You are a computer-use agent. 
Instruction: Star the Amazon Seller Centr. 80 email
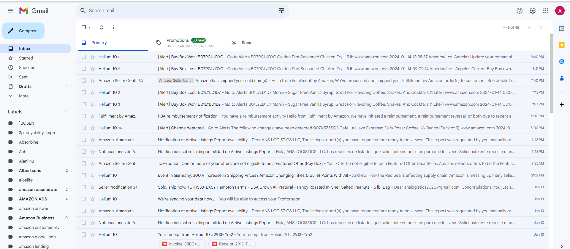tap(93, 81)
